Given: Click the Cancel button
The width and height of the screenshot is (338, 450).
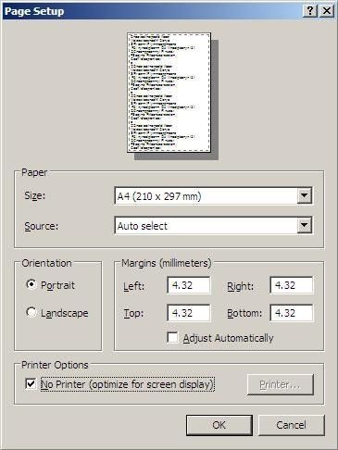Looking at the screenshot, I should coord(291,425).
